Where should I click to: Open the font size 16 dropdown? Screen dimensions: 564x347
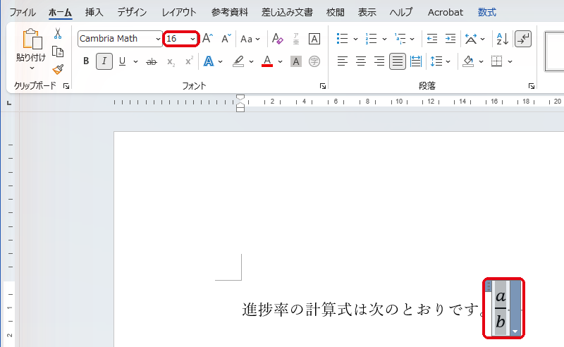point(192,39)
